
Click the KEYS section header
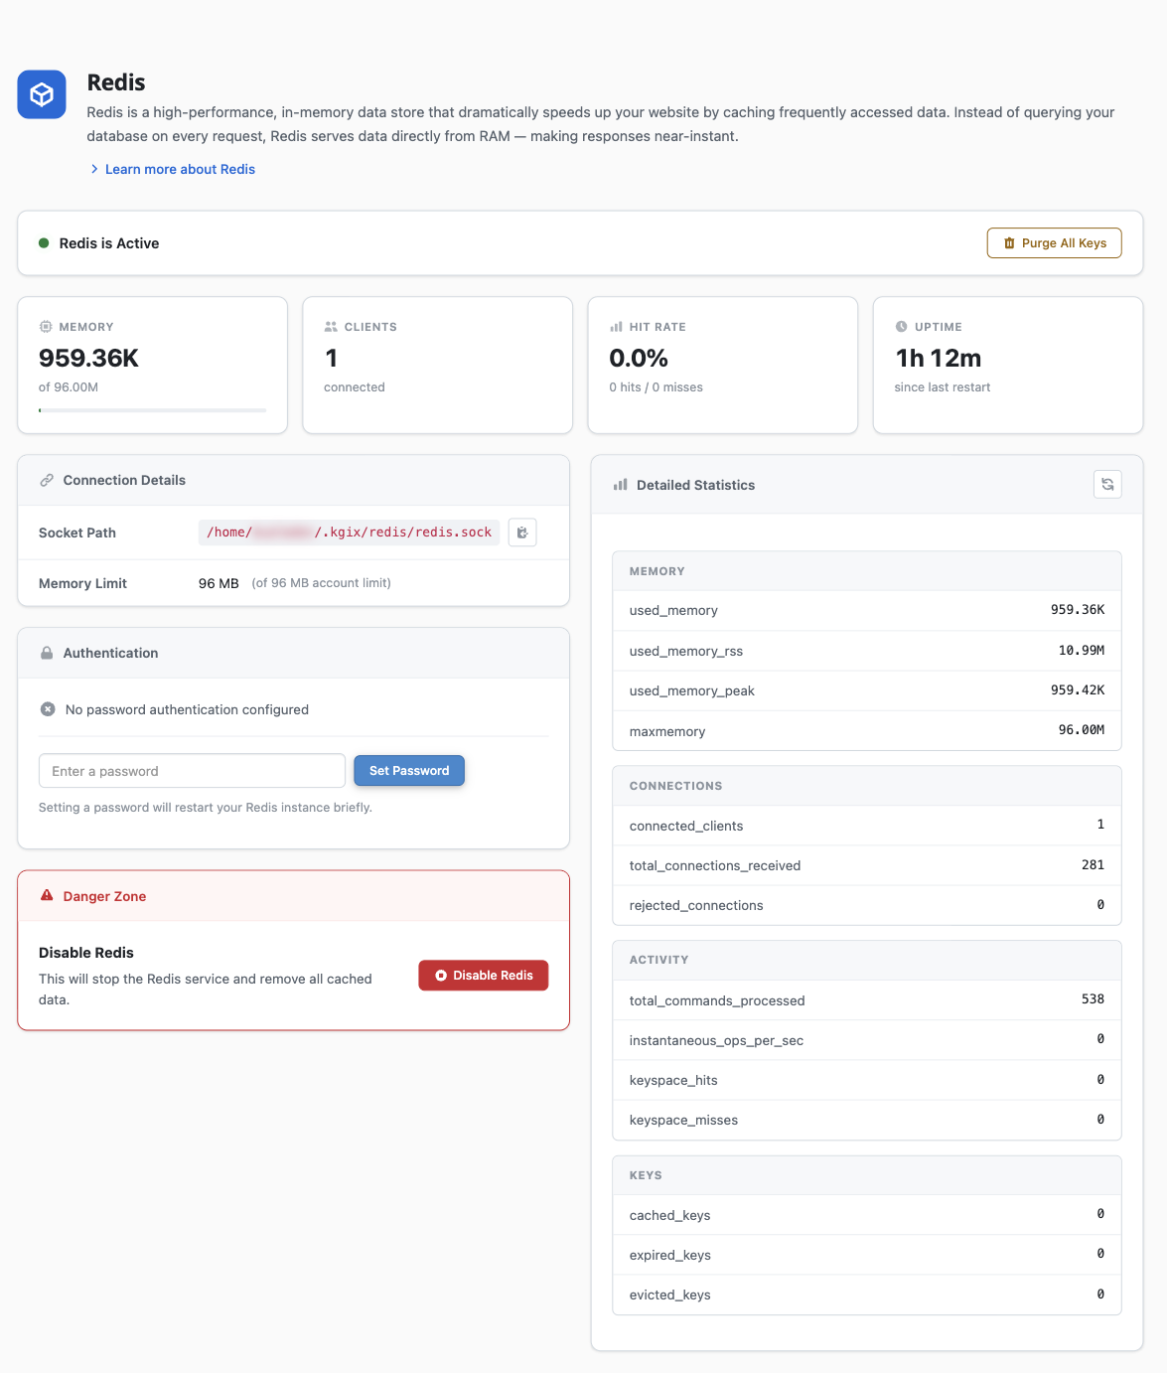point(867,1175)
